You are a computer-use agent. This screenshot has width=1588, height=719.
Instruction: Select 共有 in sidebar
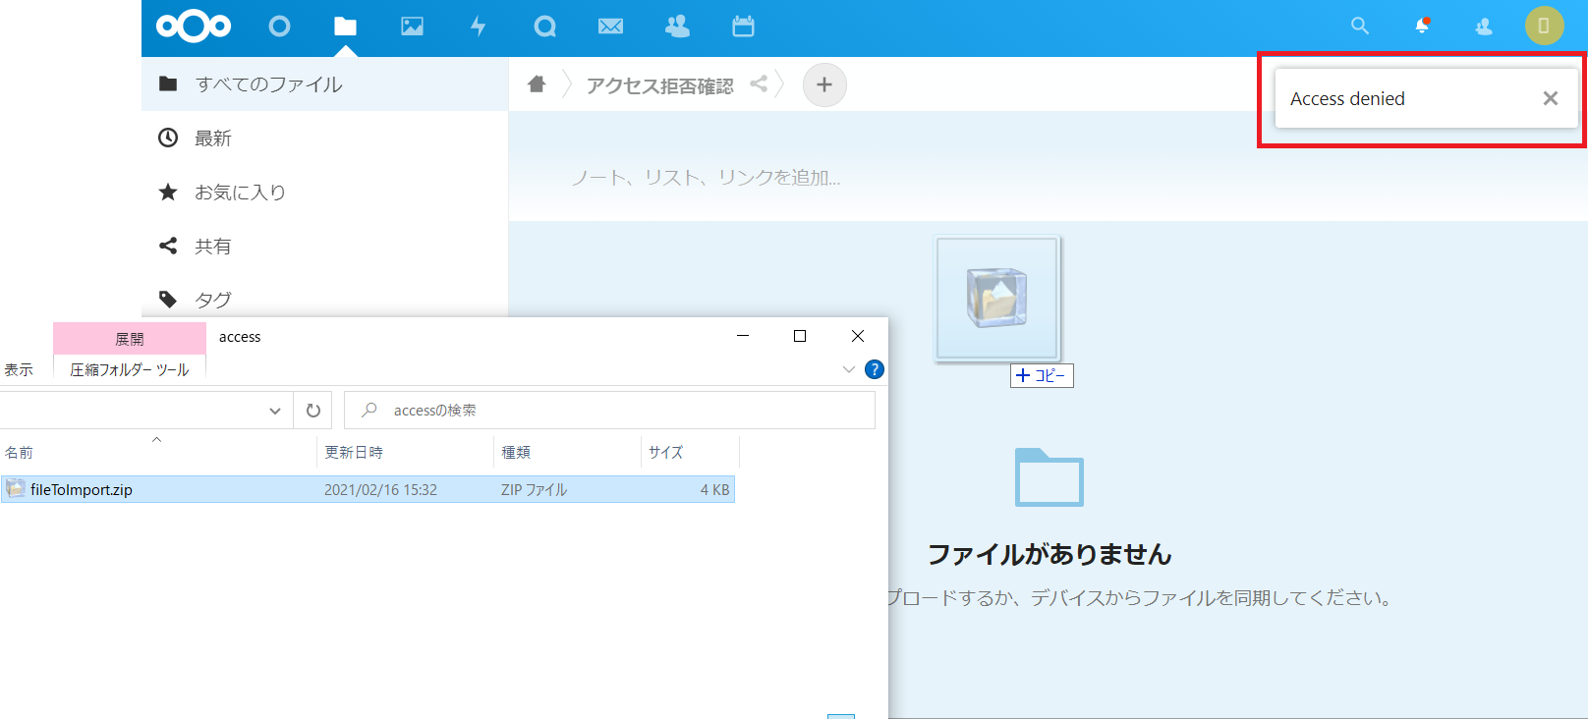324,246
